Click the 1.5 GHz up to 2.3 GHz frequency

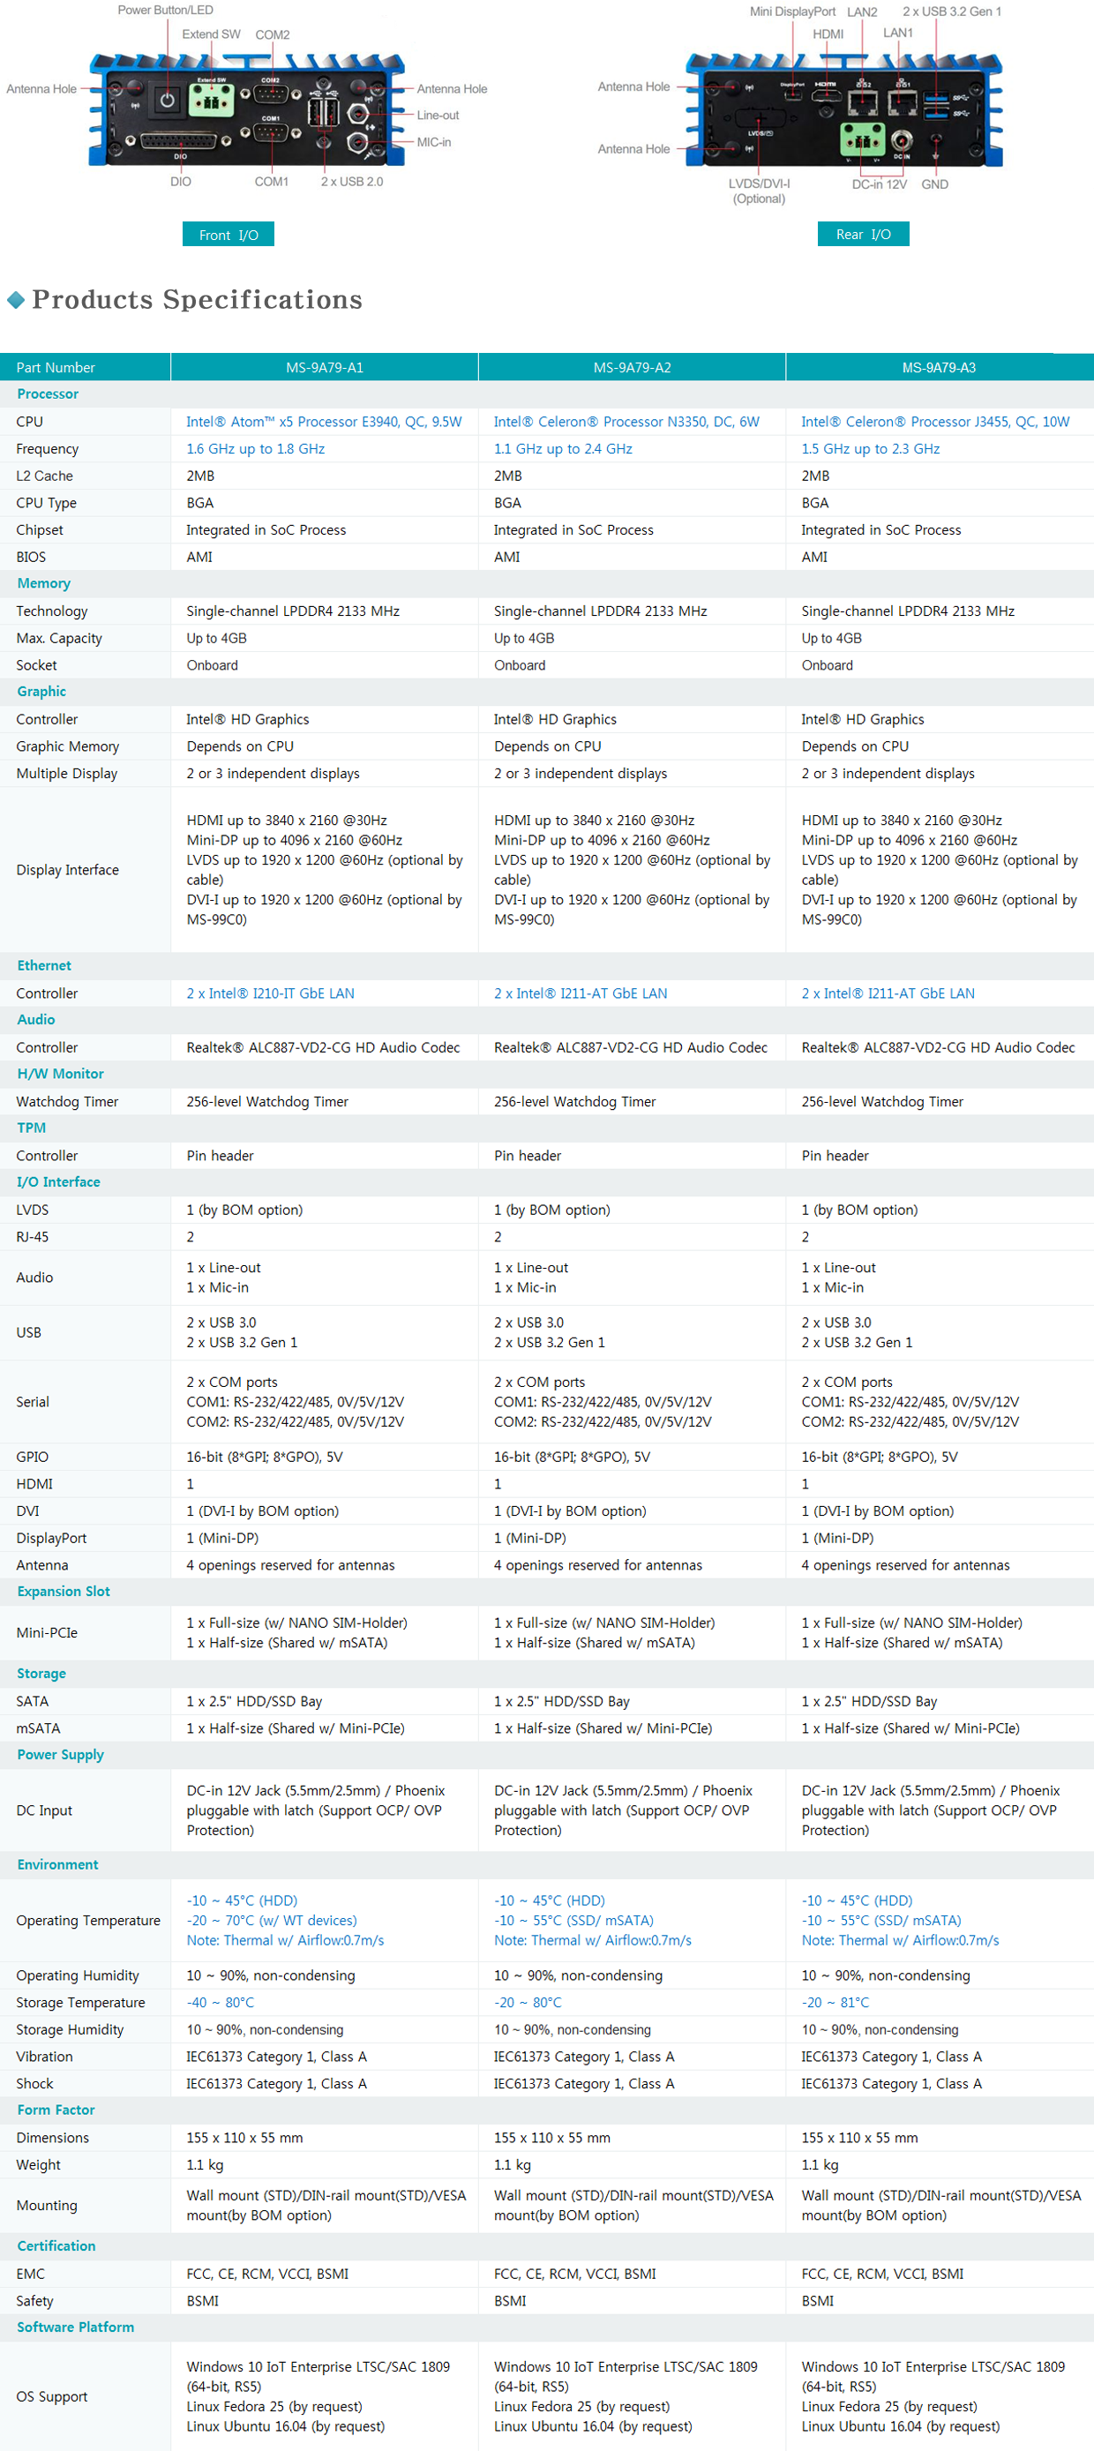coord(870,449)
